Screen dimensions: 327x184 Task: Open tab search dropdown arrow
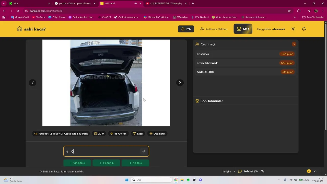pyautogui.click(x=4, y=4)
